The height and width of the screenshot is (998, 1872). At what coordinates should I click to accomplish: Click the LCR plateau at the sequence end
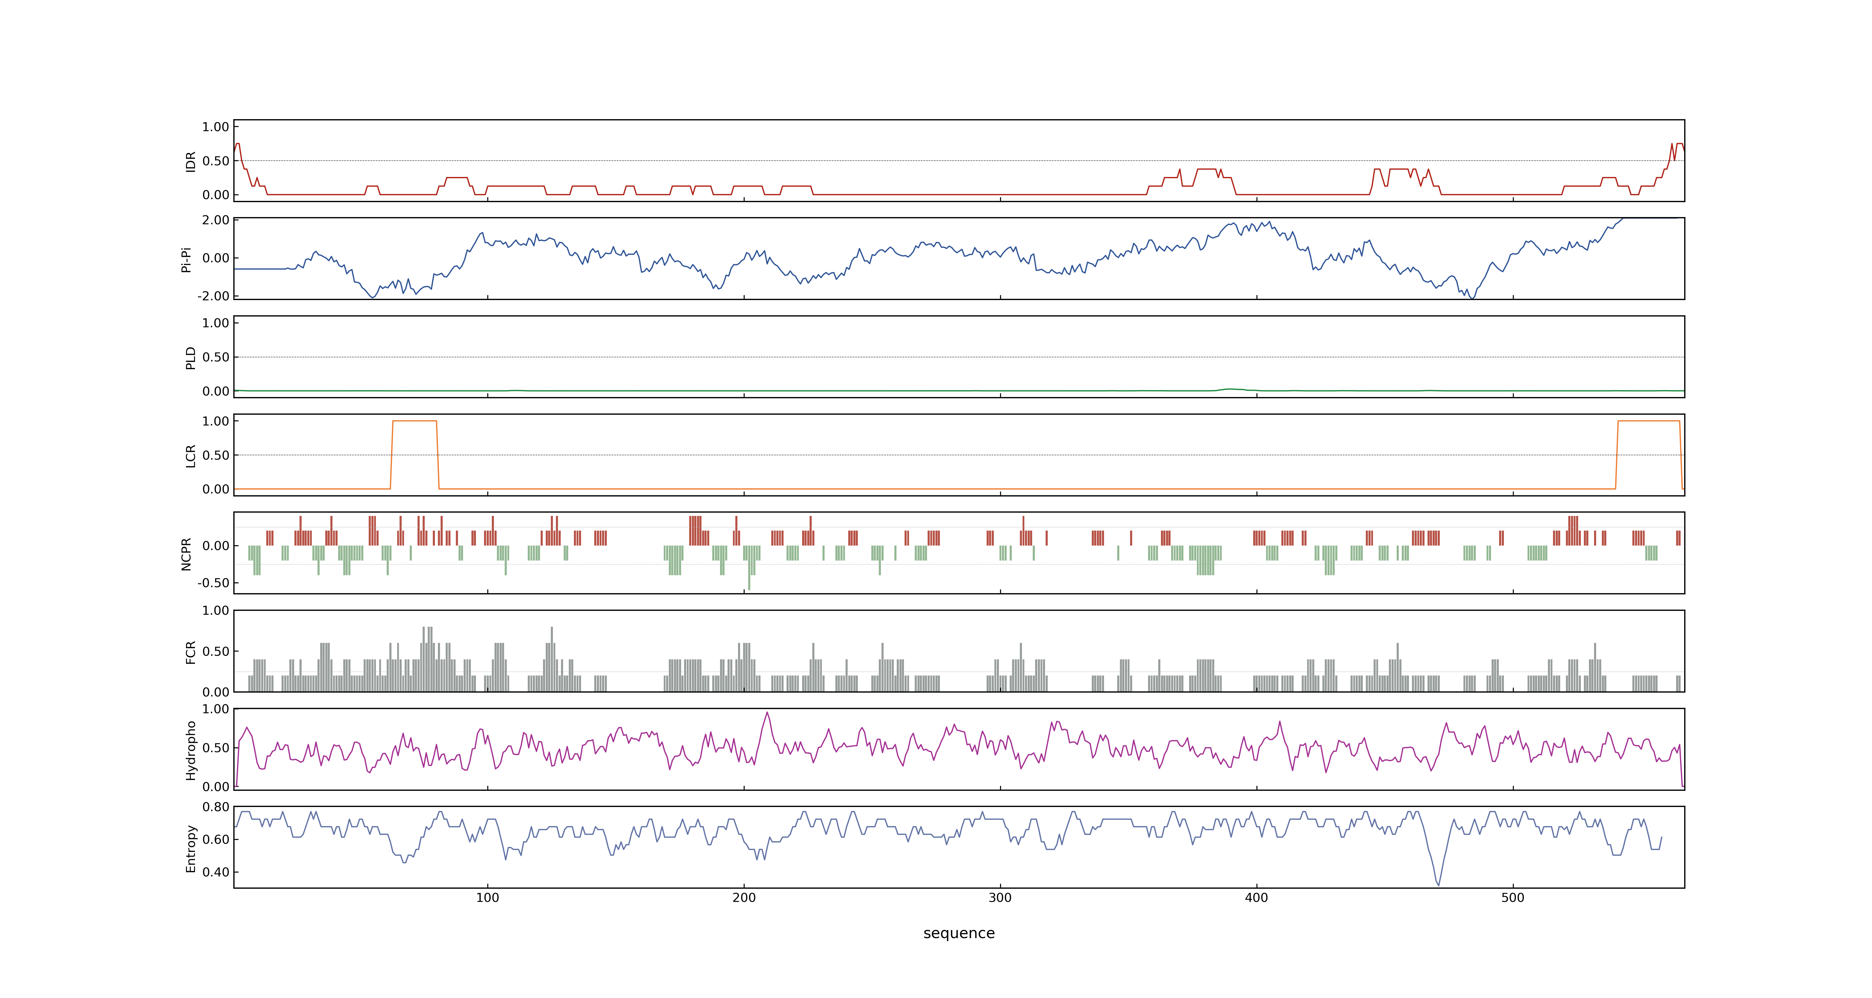(1649, 421)
